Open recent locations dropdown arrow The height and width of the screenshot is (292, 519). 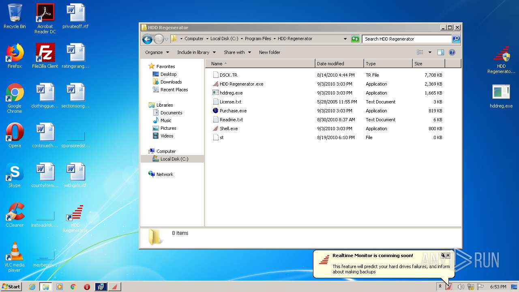click(166, 39)
